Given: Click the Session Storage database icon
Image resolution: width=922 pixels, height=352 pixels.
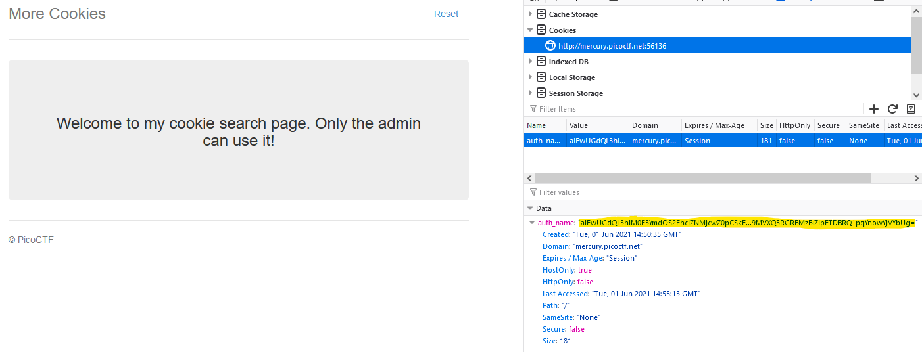Looking at the screenshot, I should [x=541, y=93].
